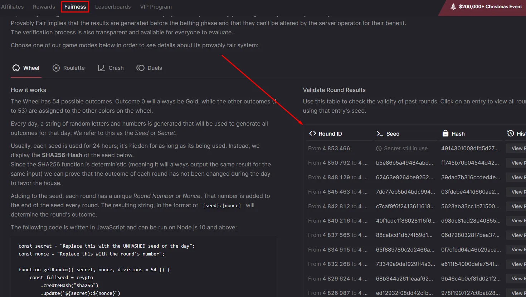Screen dimensions: 526x297
Task: Click seed b5e86b5a49484abd...
Action: 404,163
